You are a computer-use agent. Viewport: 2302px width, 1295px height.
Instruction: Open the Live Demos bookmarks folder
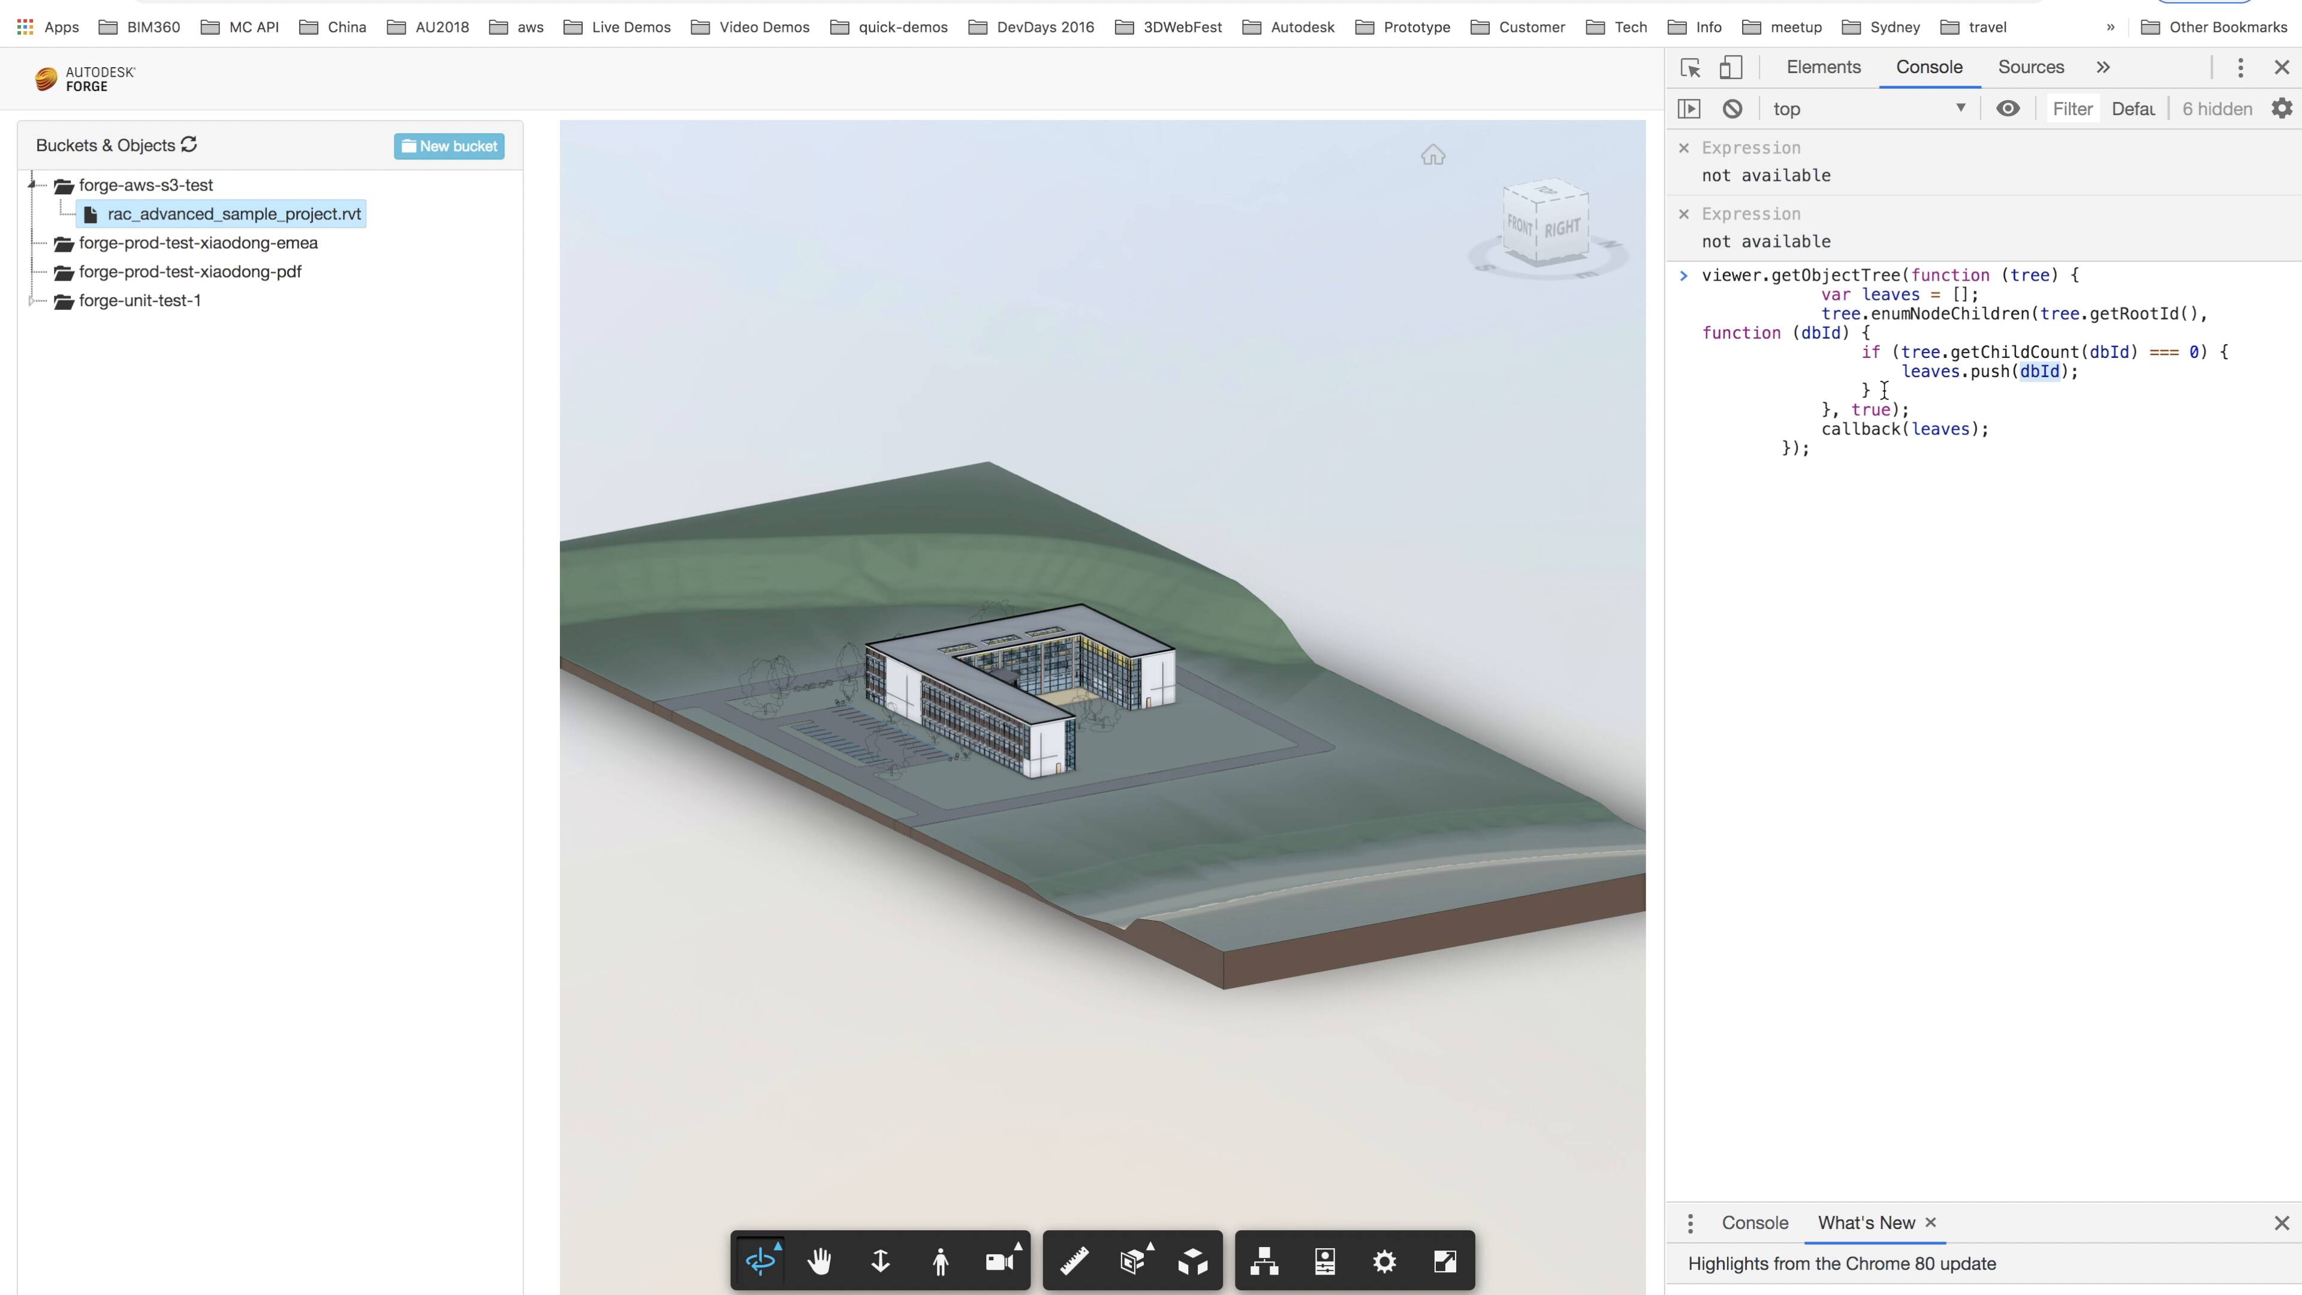point(617,27)
